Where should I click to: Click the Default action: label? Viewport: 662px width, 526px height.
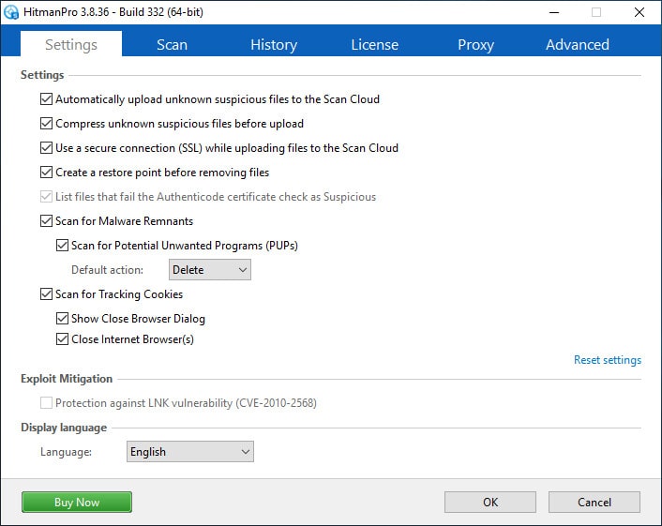107,270
